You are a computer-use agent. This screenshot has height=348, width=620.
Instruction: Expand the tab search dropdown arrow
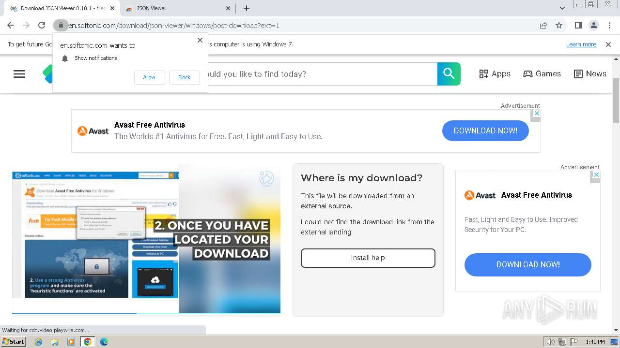pos(562,8)
